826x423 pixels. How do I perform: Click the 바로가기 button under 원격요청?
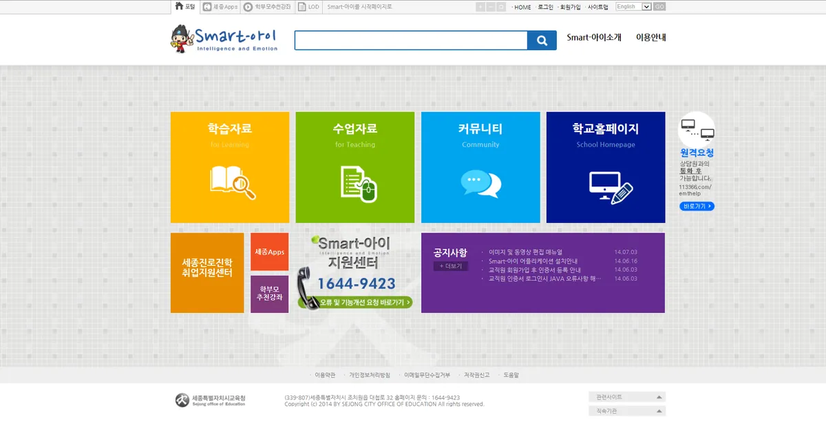[x=697, y=206]
